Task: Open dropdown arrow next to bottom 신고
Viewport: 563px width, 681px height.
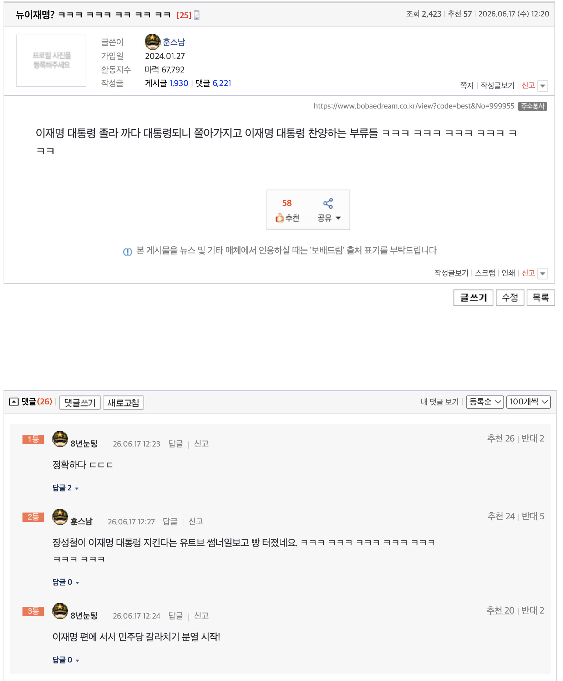Action: tap(543, 273)
